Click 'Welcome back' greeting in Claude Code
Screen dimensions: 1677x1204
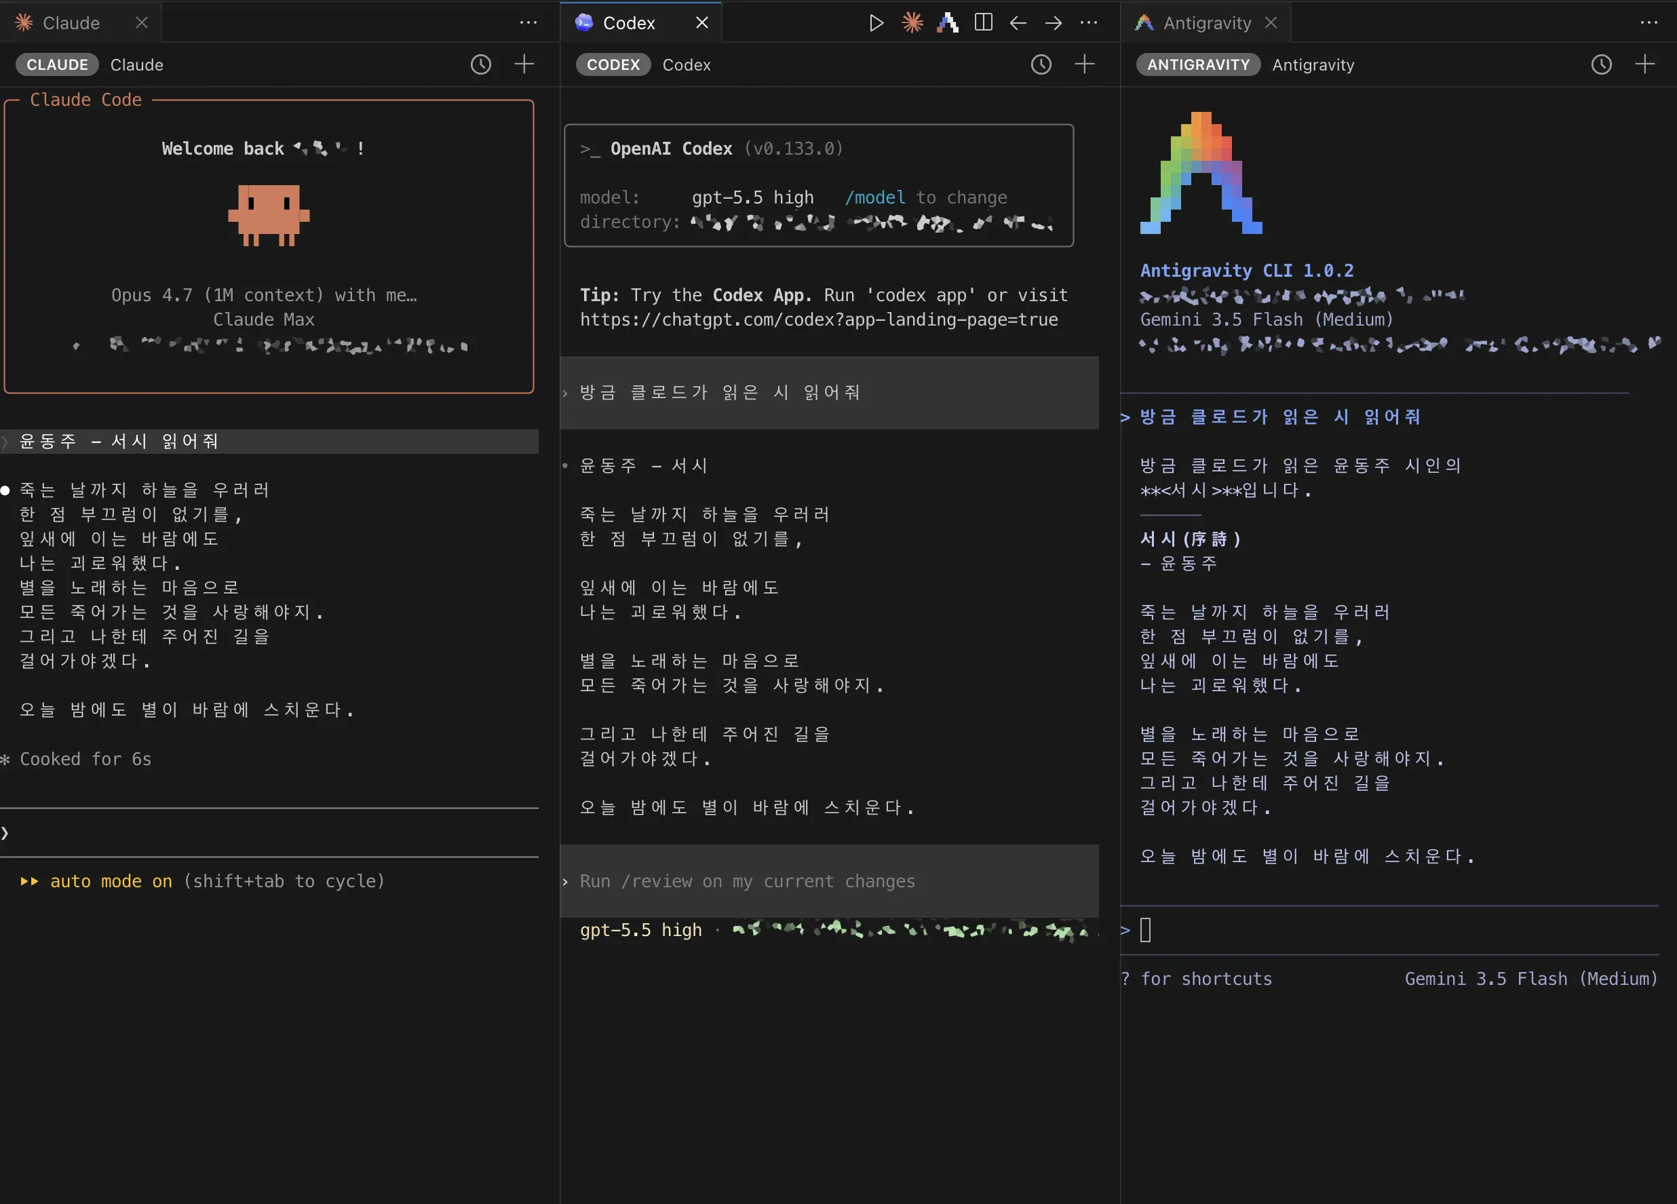223,149
